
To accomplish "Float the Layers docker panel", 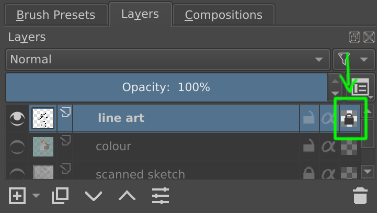I will [355, 38].
